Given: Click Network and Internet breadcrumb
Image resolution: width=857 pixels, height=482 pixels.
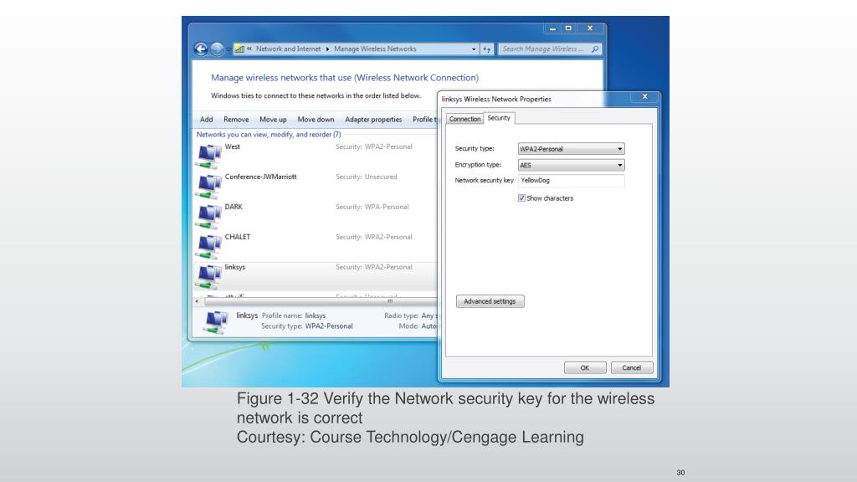Looking at the screenshot, I should (x=288, y=49).
